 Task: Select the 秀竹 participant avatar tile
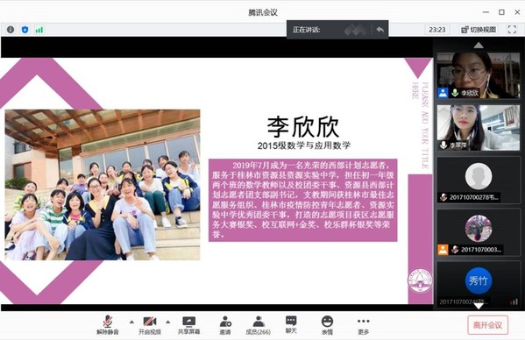point(479,284)
